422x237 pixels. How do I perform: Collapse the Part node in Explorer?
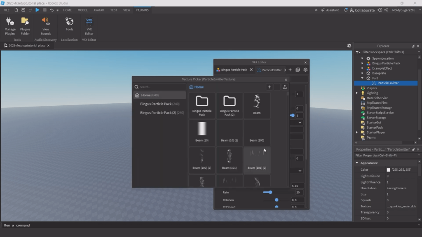tap(362, 78)
